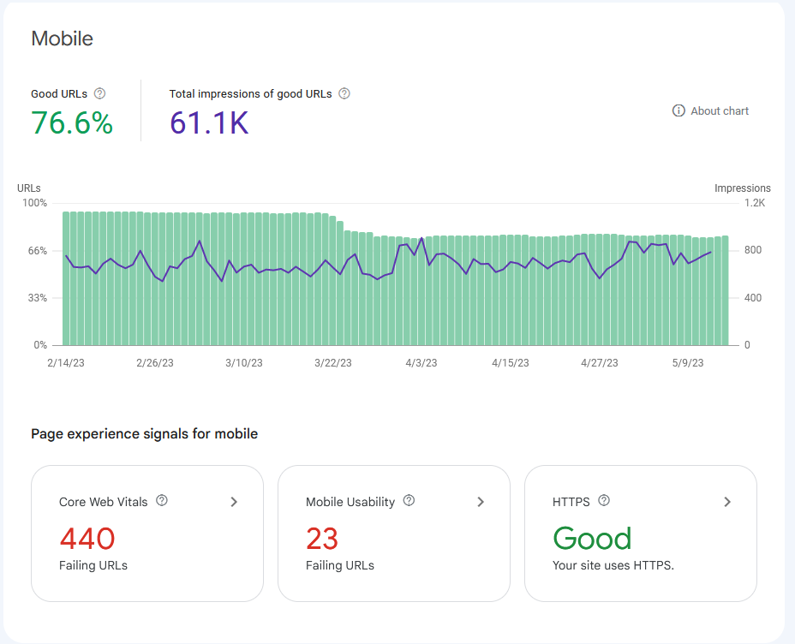Click the URLs axis title

[29, 188]
